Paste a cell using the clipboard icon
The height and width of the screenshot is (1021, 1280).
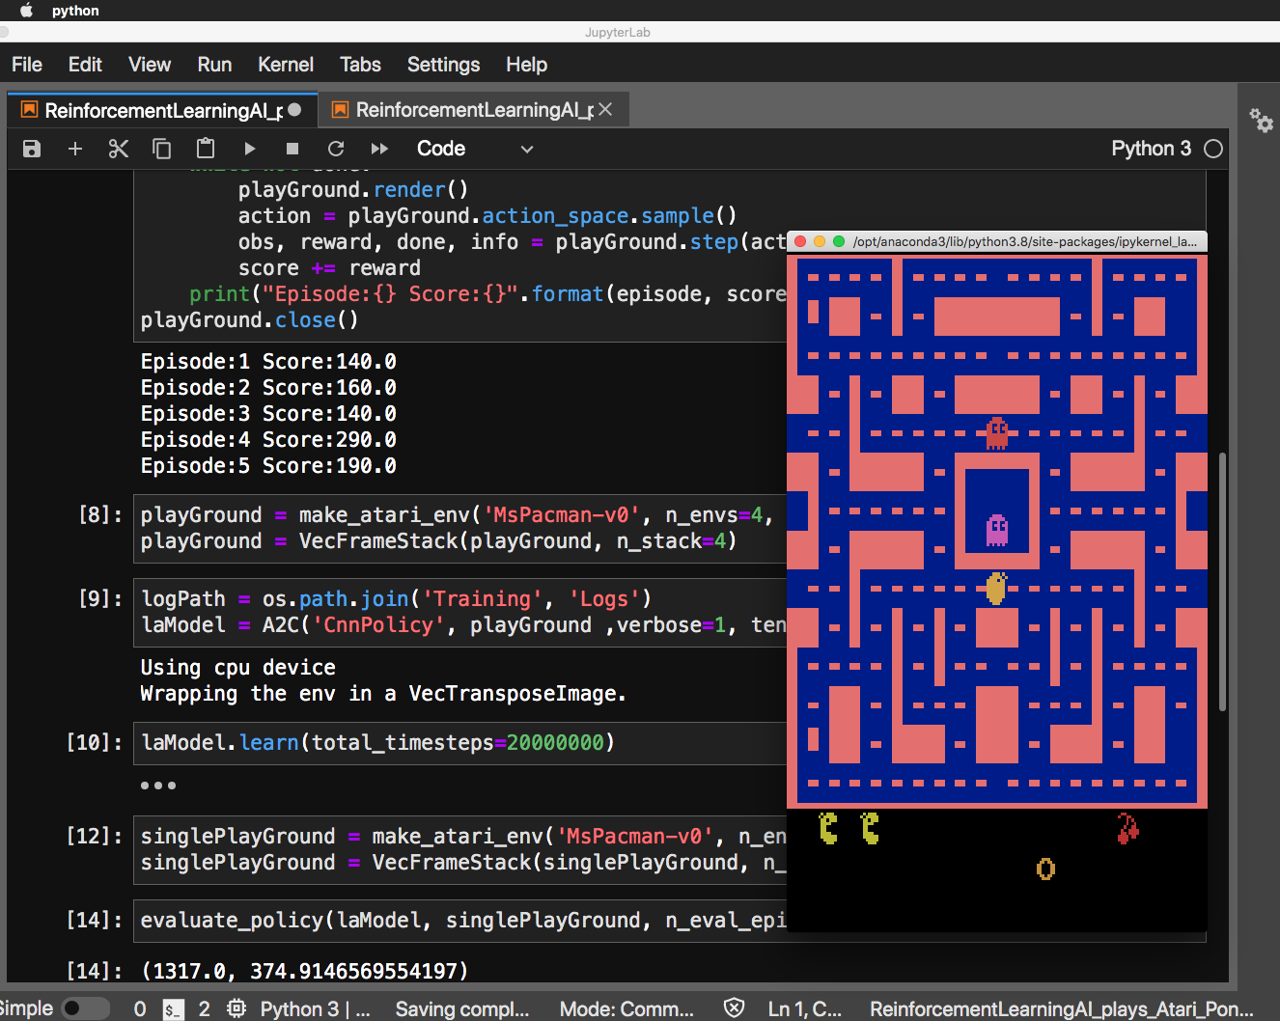(205, 149)
